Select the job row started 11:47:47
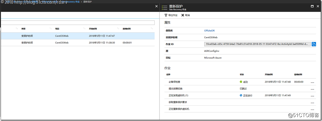 (x=77, y=36)
